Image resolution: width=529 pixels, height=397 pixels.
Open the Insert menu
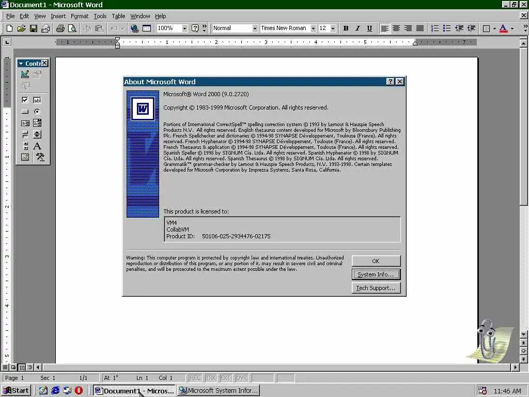(58, 16)
